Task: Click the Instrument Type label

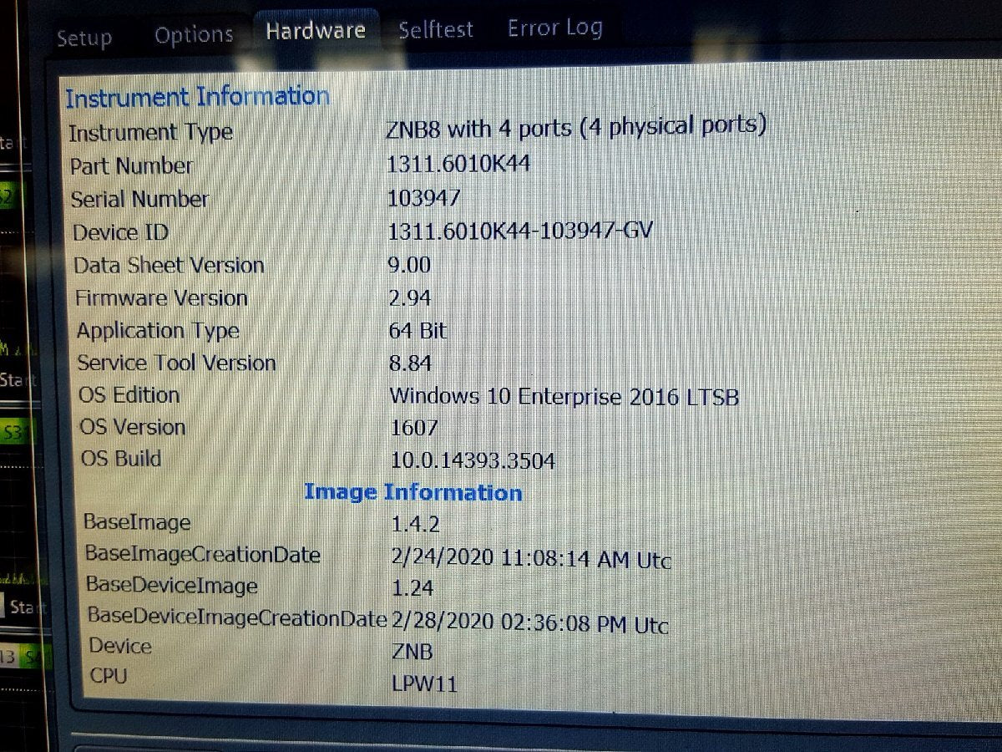Action: pos(150,133)
